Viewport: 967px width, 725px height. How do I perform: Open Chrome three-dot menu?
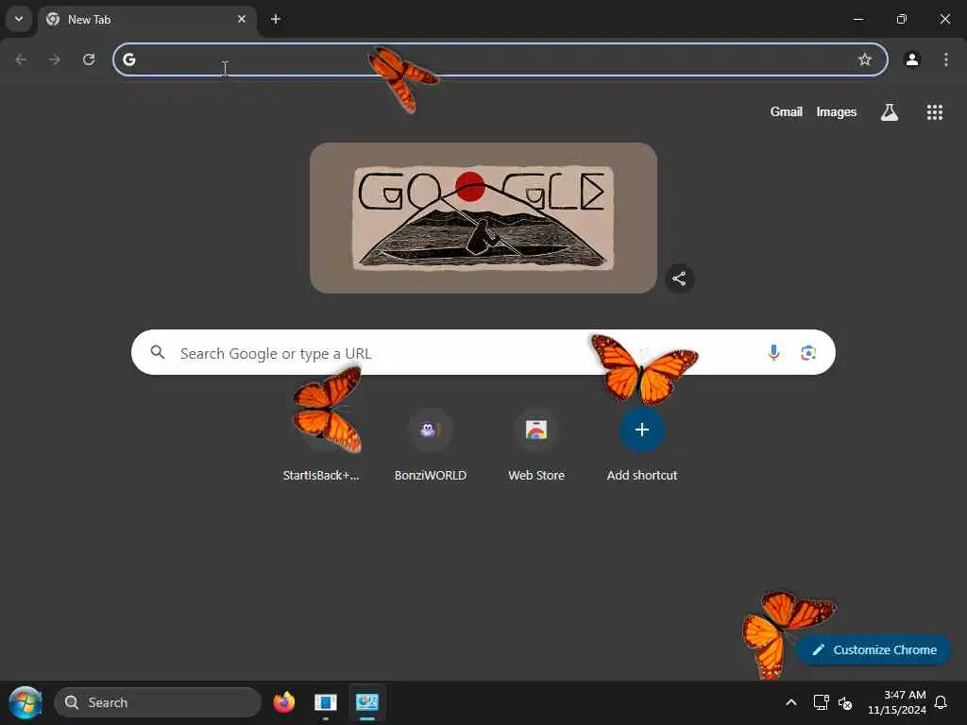(946, 59)
